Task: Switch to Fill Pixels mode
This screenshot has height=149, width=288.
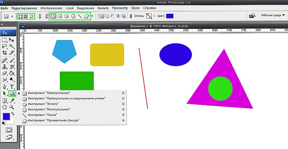Action: (x=31, y=16)
